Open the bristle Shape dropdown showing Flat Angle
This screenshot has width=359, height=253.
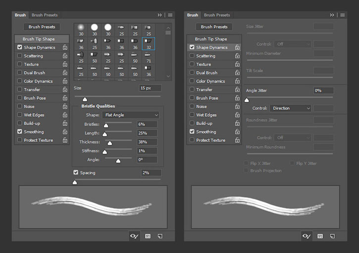click(131, 115)
